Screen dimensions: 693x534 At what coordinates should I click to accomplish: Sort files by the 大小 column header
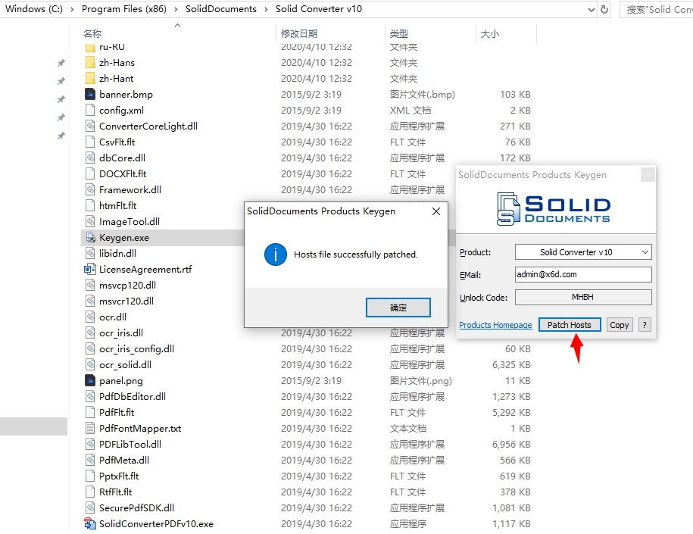(x=489, y=34)
